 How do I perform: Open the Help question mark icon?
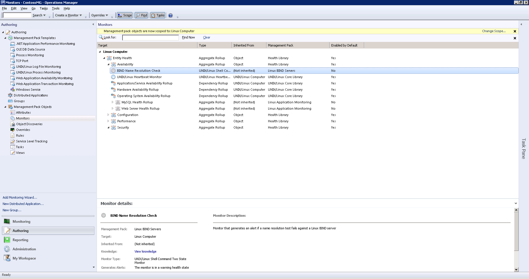click(x=170, y=15)
